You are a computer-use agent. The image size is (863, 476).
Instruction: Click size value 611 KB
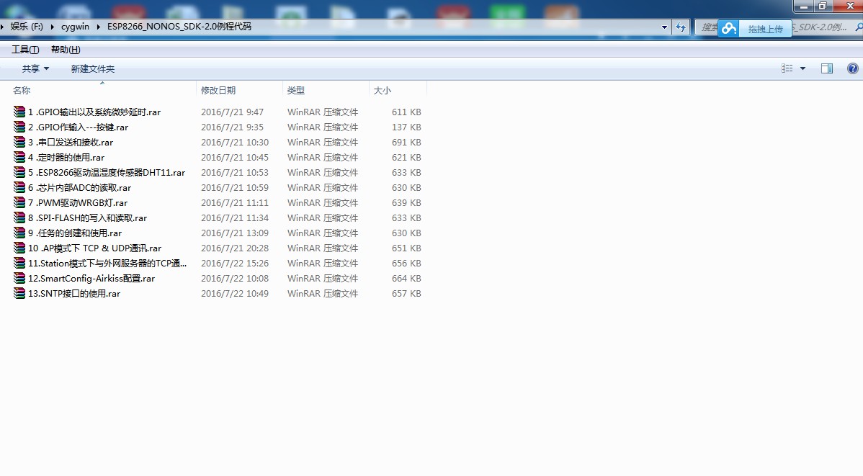pos(406,112)
